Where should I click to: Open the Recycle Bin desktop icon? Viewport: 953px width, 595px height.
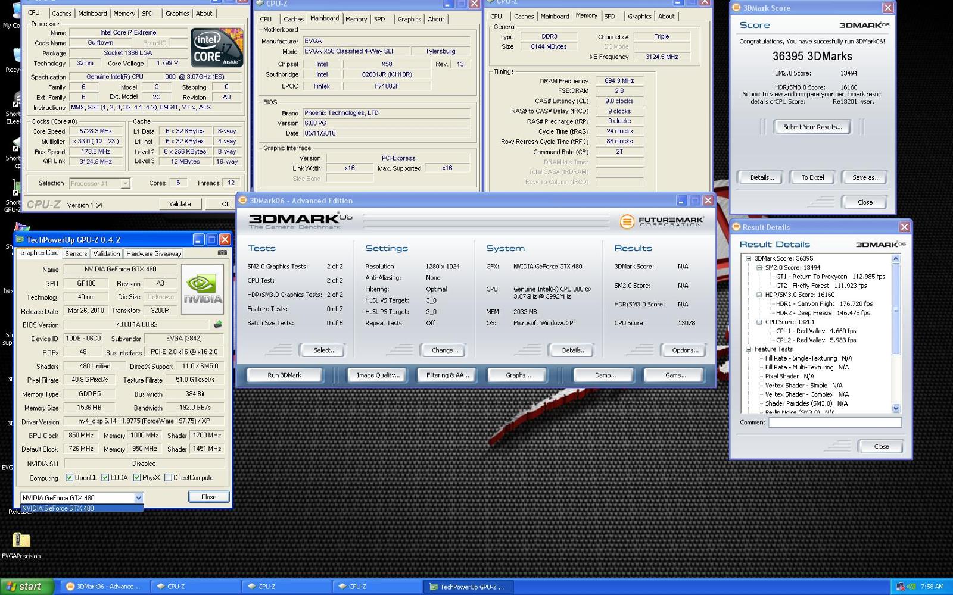13,61
